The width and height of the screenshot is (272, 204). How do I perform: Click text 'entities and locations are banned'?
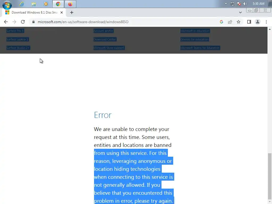click(x=133, y=145)
